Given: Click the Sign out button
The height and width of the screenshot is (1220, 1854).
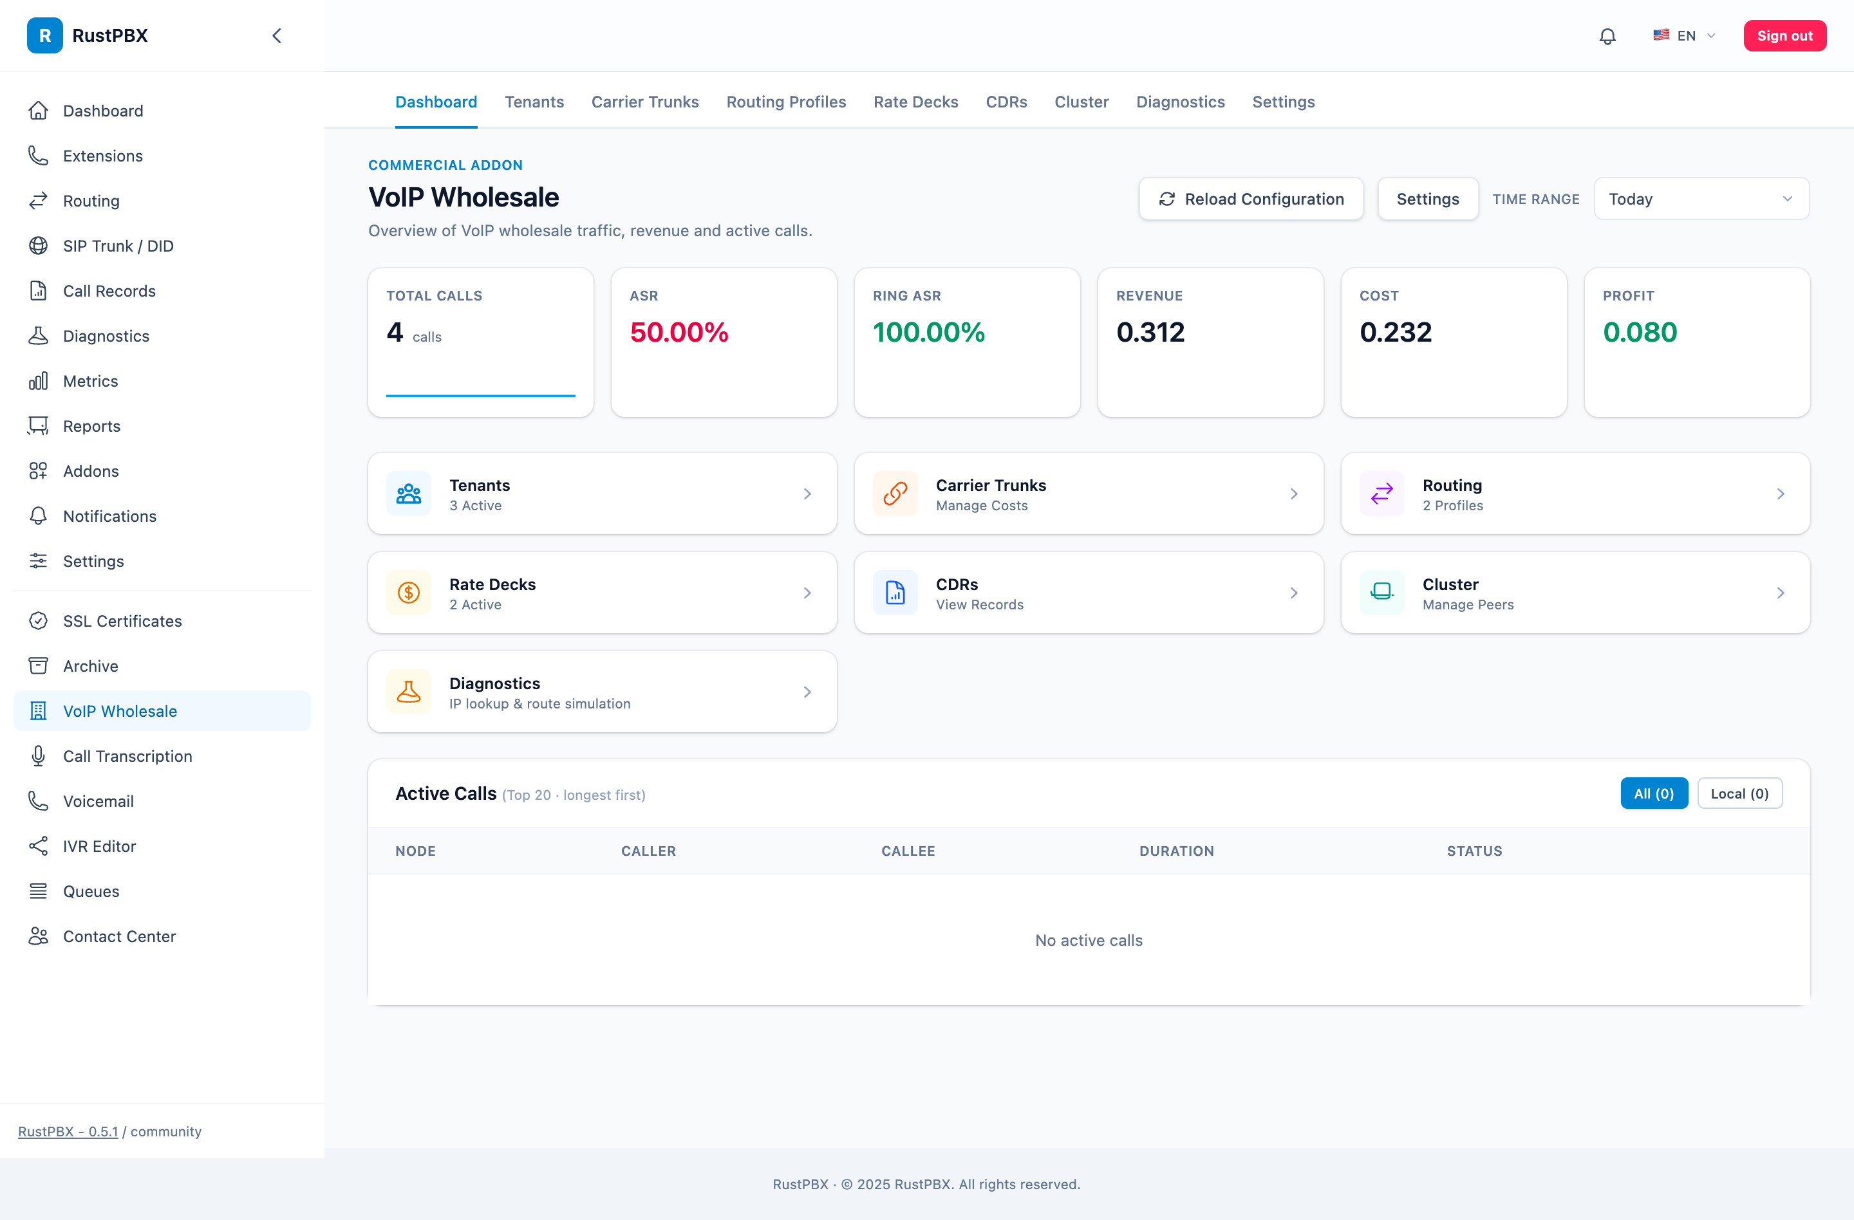Looking at the screenshot, I should (x=1784, y=36).
